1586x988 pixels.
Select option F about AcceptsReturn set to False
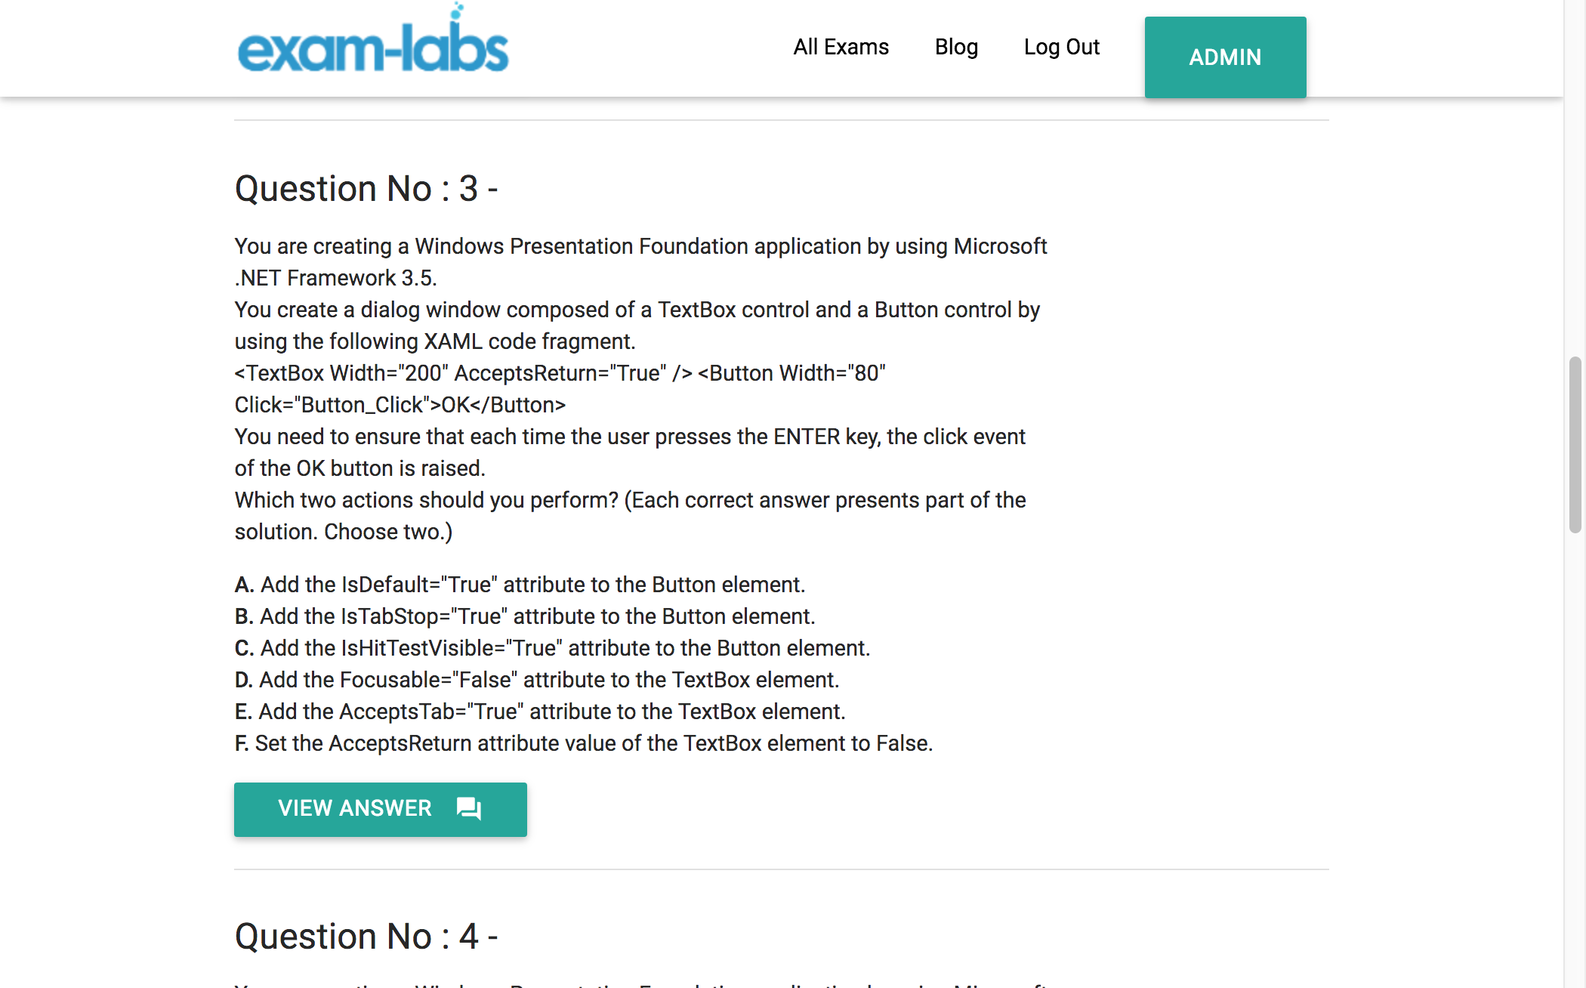[584, 743]
